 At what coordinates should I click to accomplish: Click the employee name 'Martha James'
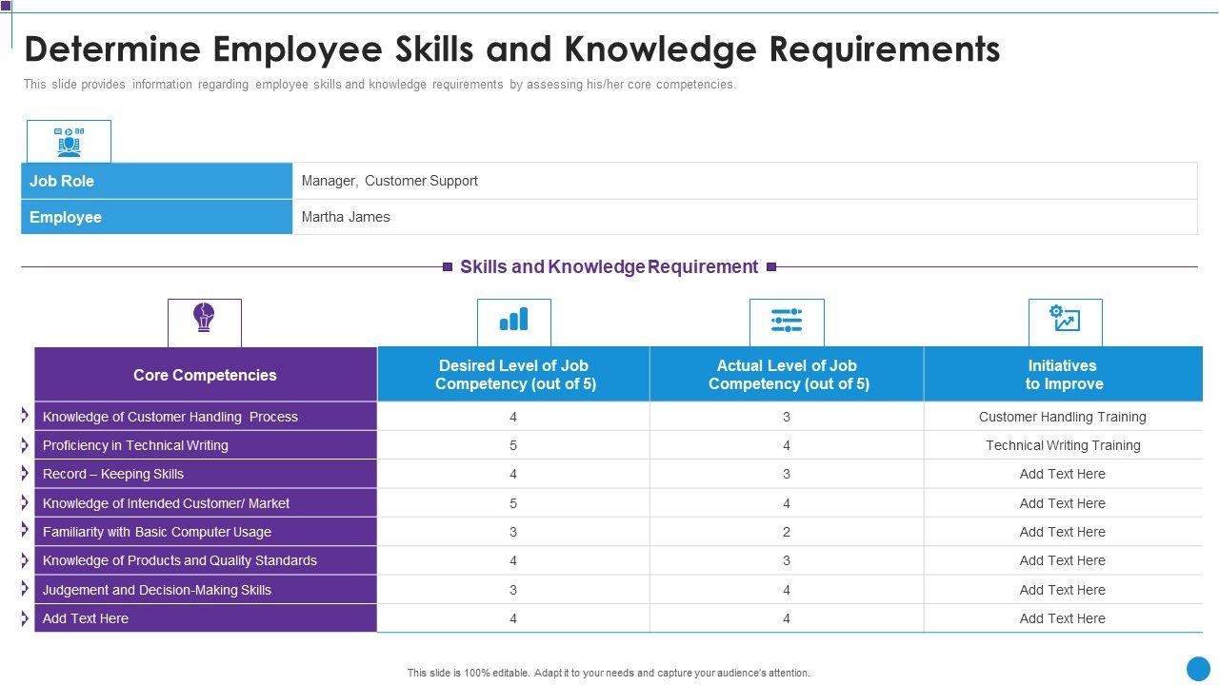point(346,217)
